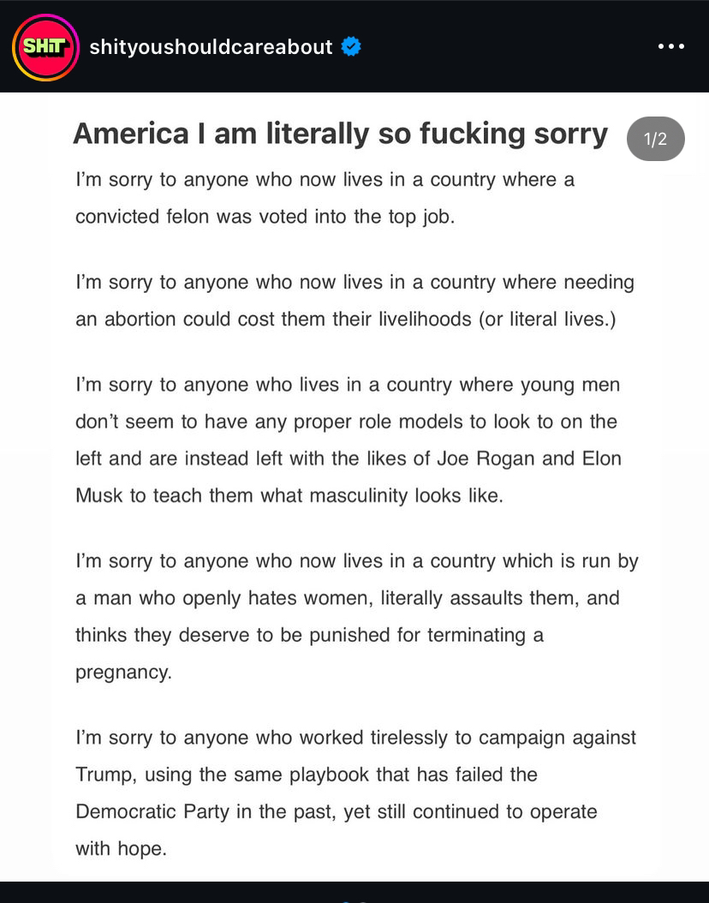The image size is (709, 903).
Task: Click the "America I am literally" headline
Action: coord(340,134)
